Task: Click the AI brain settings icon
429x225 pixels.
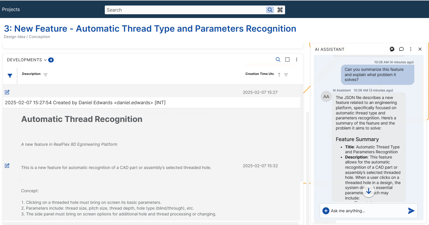Action: (392, 49)
